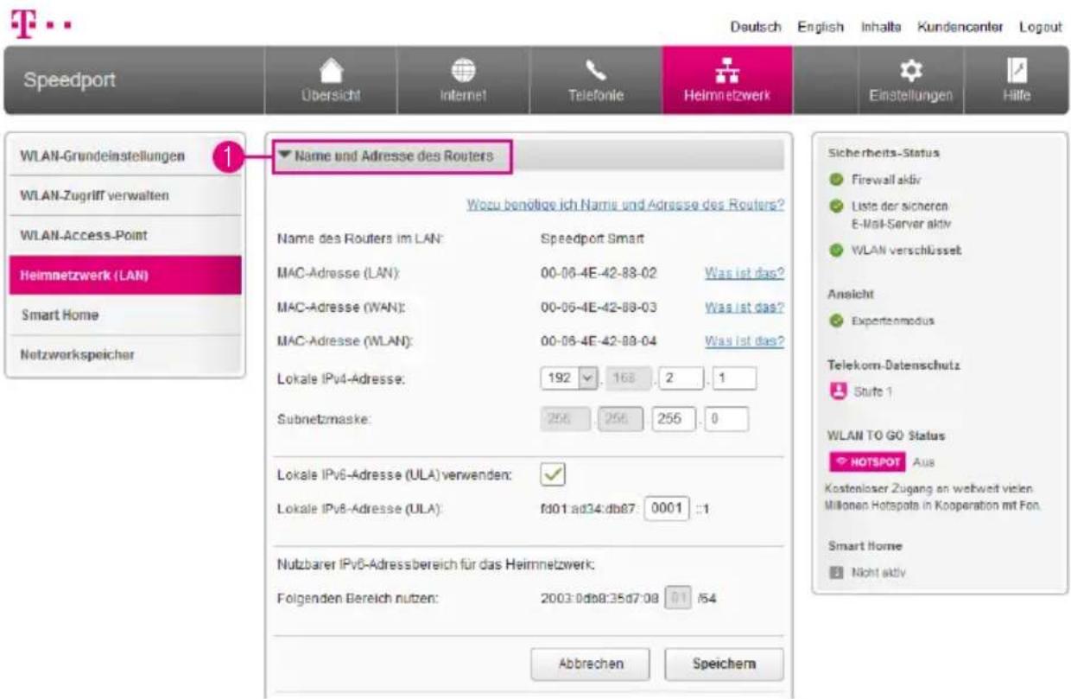The image size is (1071, 699).
Task: Select the Heimnetzwerk network tab
Action: (727, 80)
